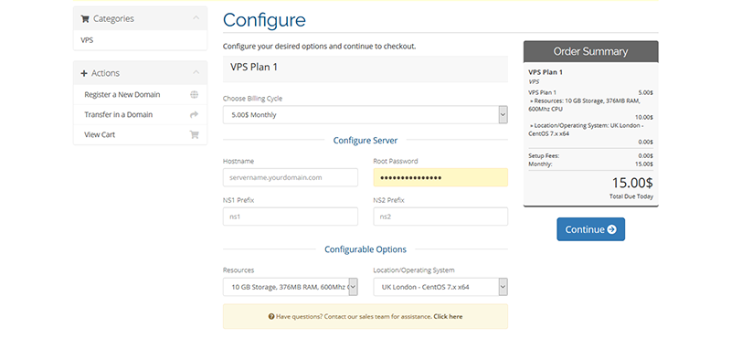Click into the NS2 Prefix field
This screenshot has width=731, height=349.
(x=440, y=217)
